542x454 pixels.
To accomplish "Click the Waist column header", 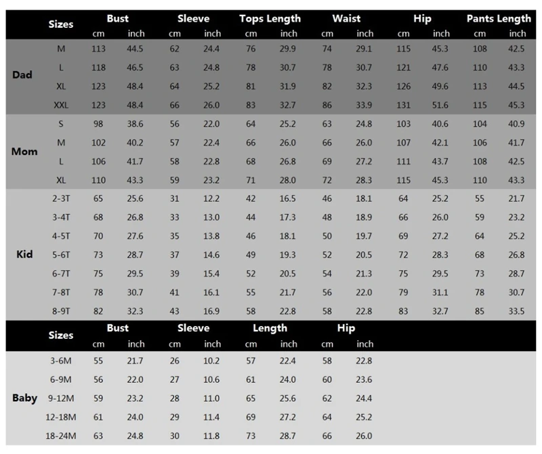I will click(346, 18).
